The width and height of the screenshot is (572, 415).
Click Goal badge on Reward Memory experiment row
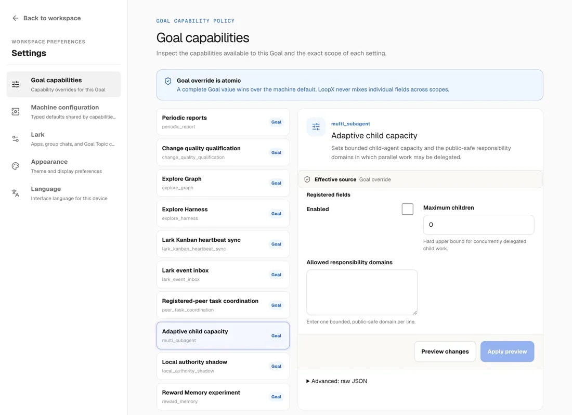pos(276,397)
